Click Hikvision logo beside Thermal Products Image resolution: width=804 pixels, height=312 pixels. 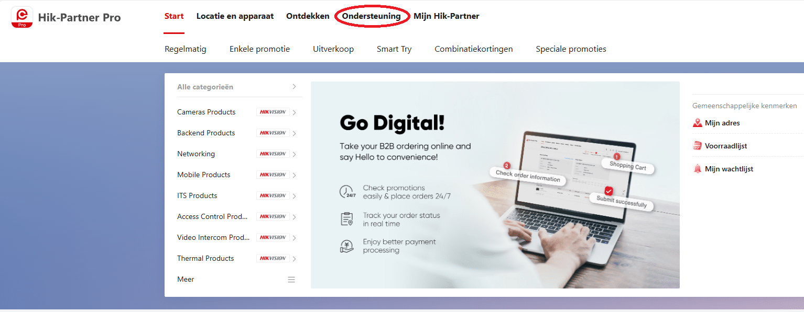[273, 258]
